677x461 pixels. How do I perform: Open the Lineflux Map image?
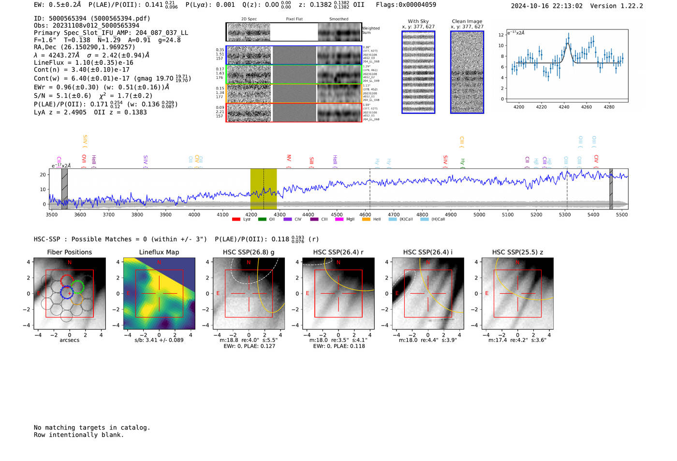point(159,294)
